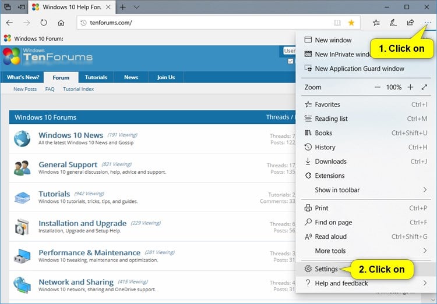Expand the More tools submenu

366,251
